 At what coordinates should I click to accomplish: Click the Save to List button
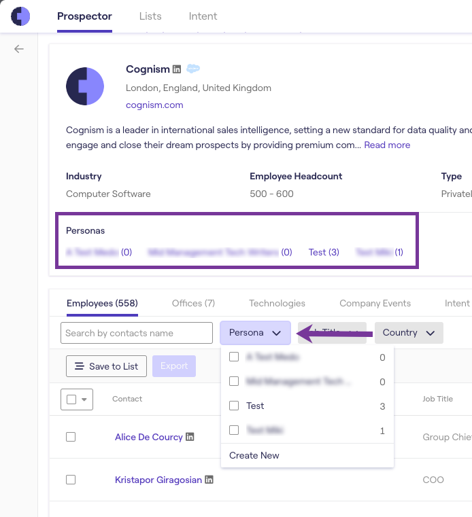click(106, 366)
